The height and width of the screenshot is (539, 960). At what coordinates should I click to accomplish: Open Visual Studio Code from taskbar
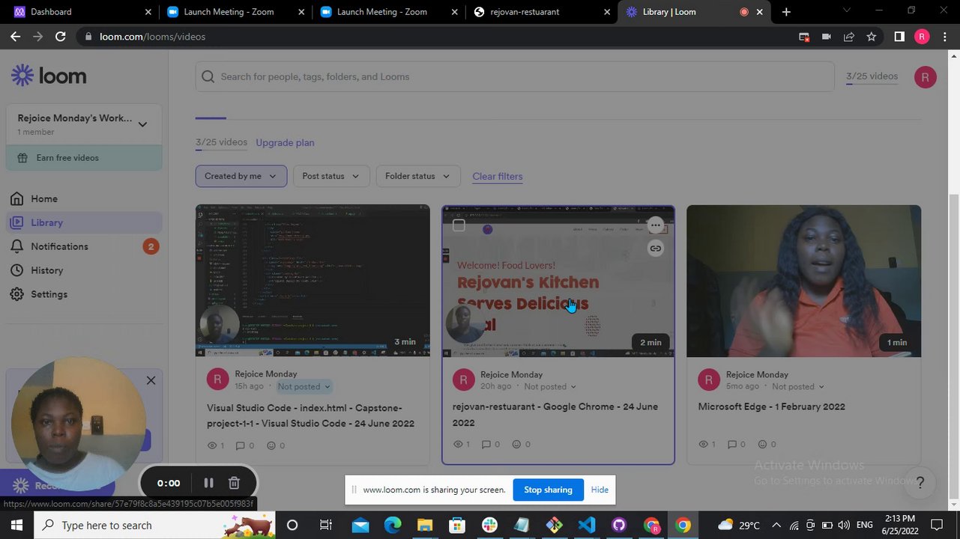pyautogui.click(x=587, y=525)
